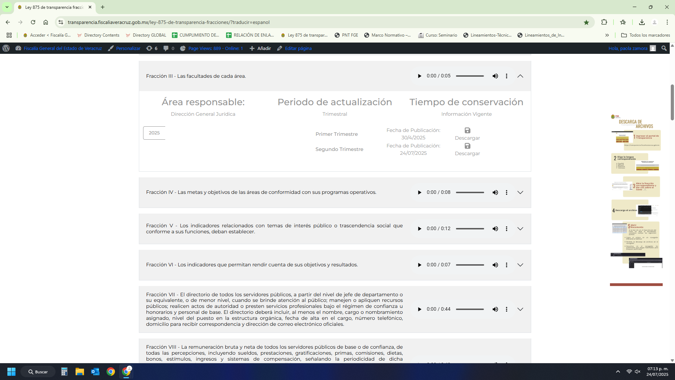Viewport: 675px width, 380px height.
Task: Open the admin bar search icon
Action: click(x=664, y=49)
